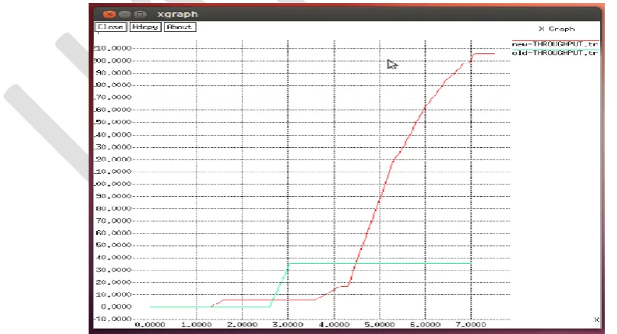Viewport: 617px width, 334px height.
Task: Click the green flat throughput line
Action: pos(380,263)
